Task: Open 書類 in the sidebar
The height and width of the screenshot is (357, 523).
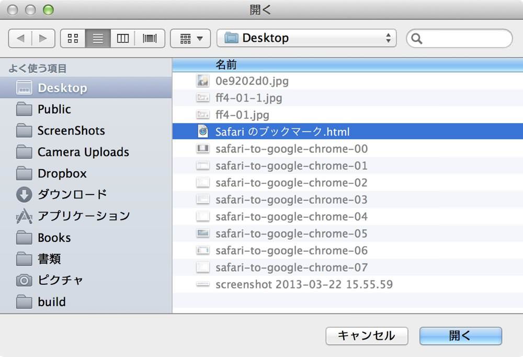Action: [x=86, y=259]
